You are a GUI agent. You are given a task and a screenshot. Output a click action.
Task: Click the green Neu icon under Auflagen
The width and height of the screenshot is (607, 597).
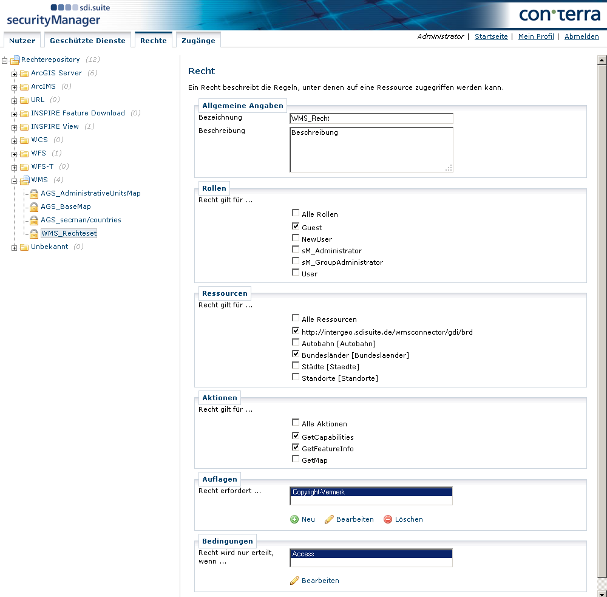[x=296, y=519]
